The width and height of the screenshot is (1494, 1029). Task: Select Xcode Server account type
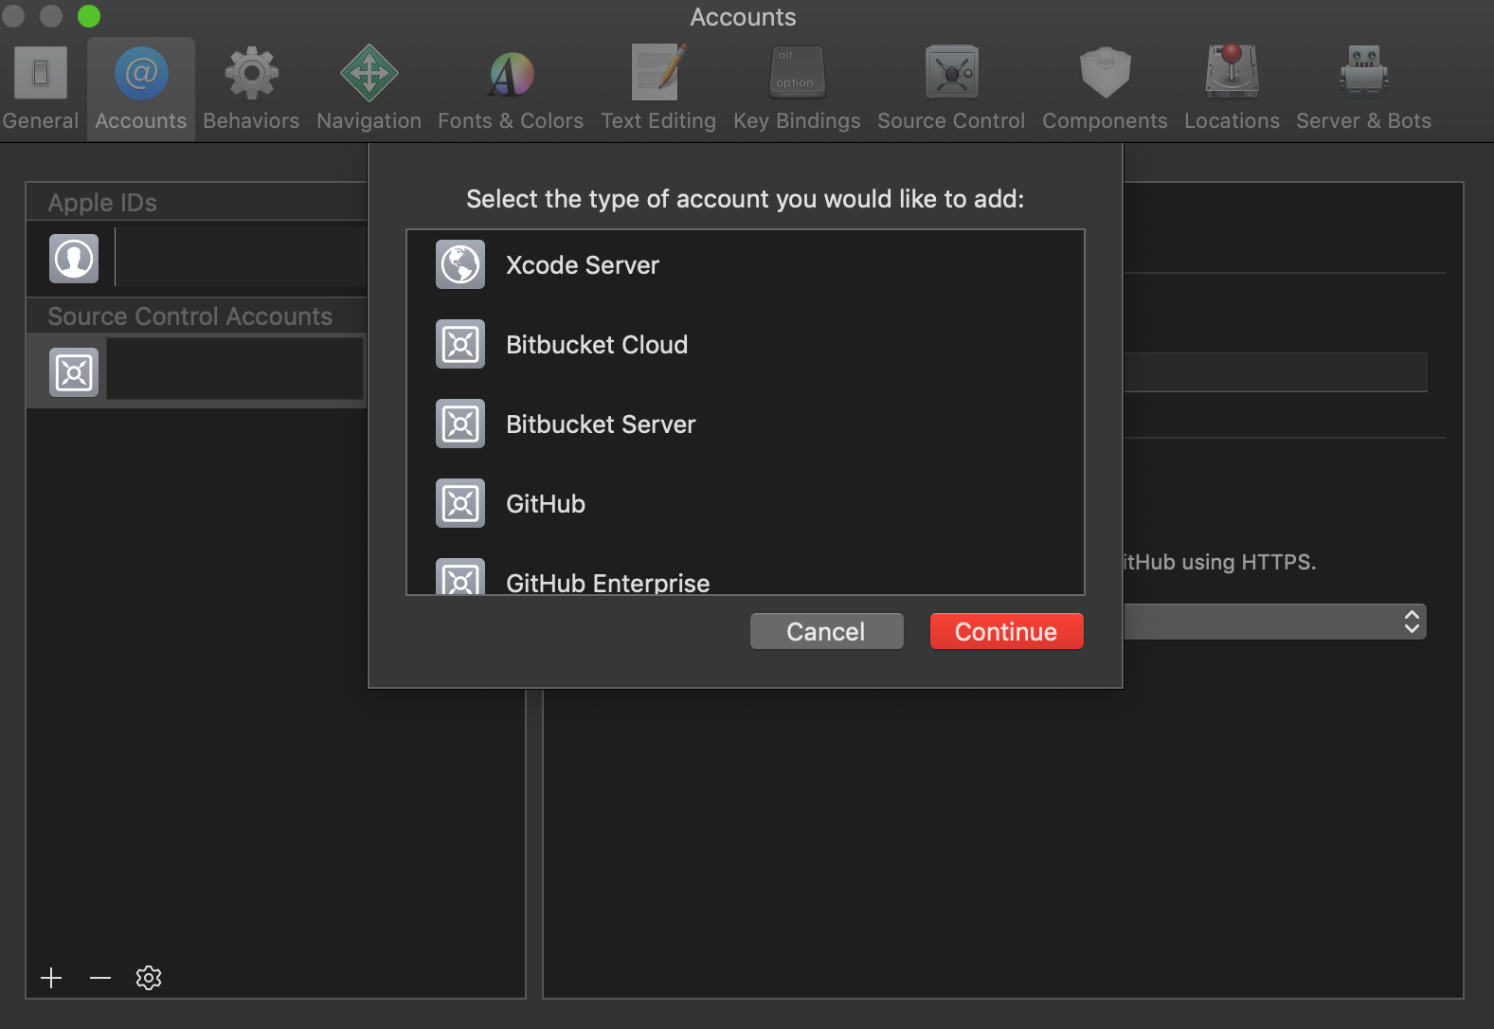point(746,264)
